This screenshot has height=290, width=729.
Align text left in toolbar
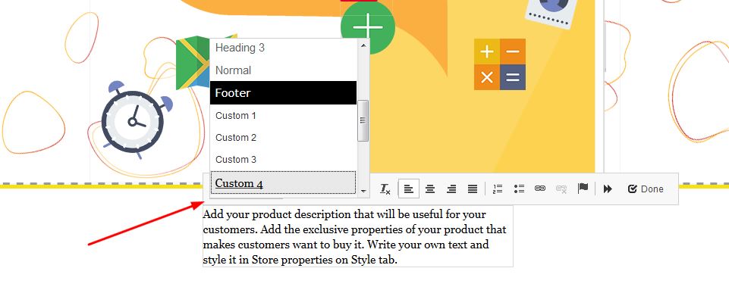(x=409, y=189)
